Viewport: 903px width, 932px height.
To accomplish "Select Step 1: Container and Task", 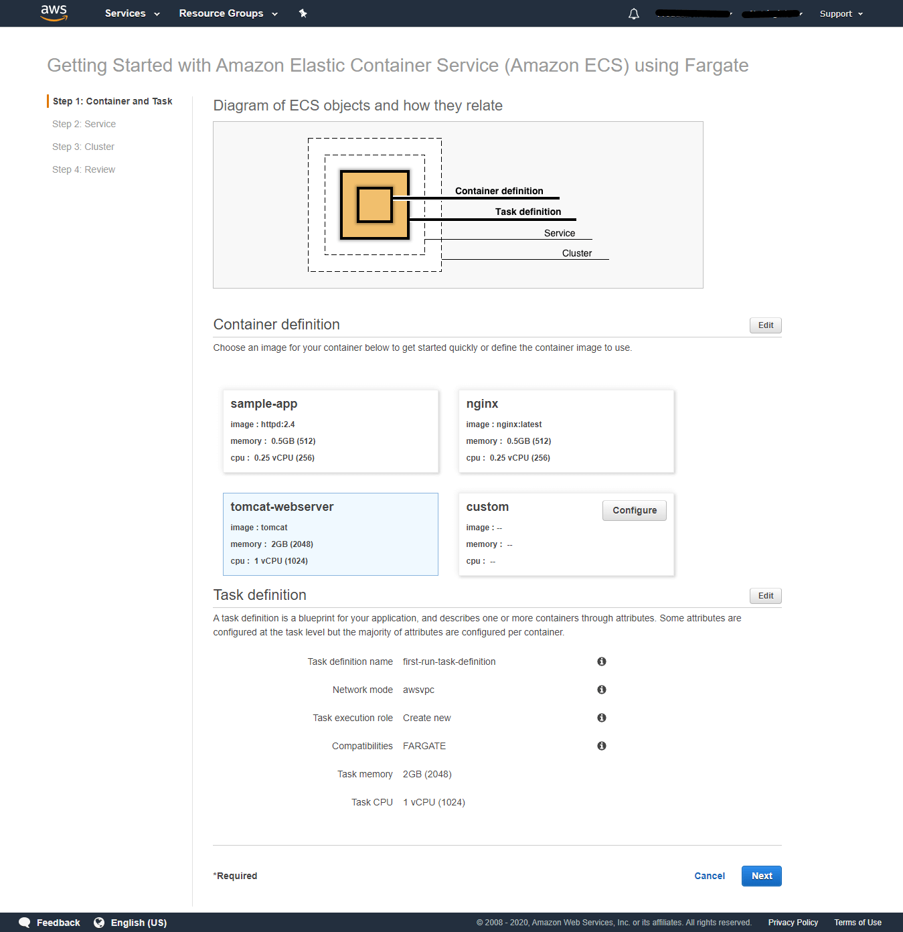I will pyautogui.click(x=112, y=101).
